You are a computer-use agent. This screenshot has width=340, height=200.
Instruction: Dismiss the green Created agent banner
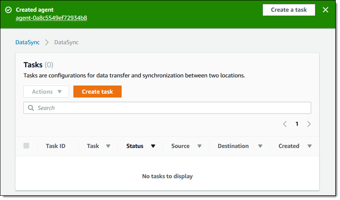[x=325, y=10]
